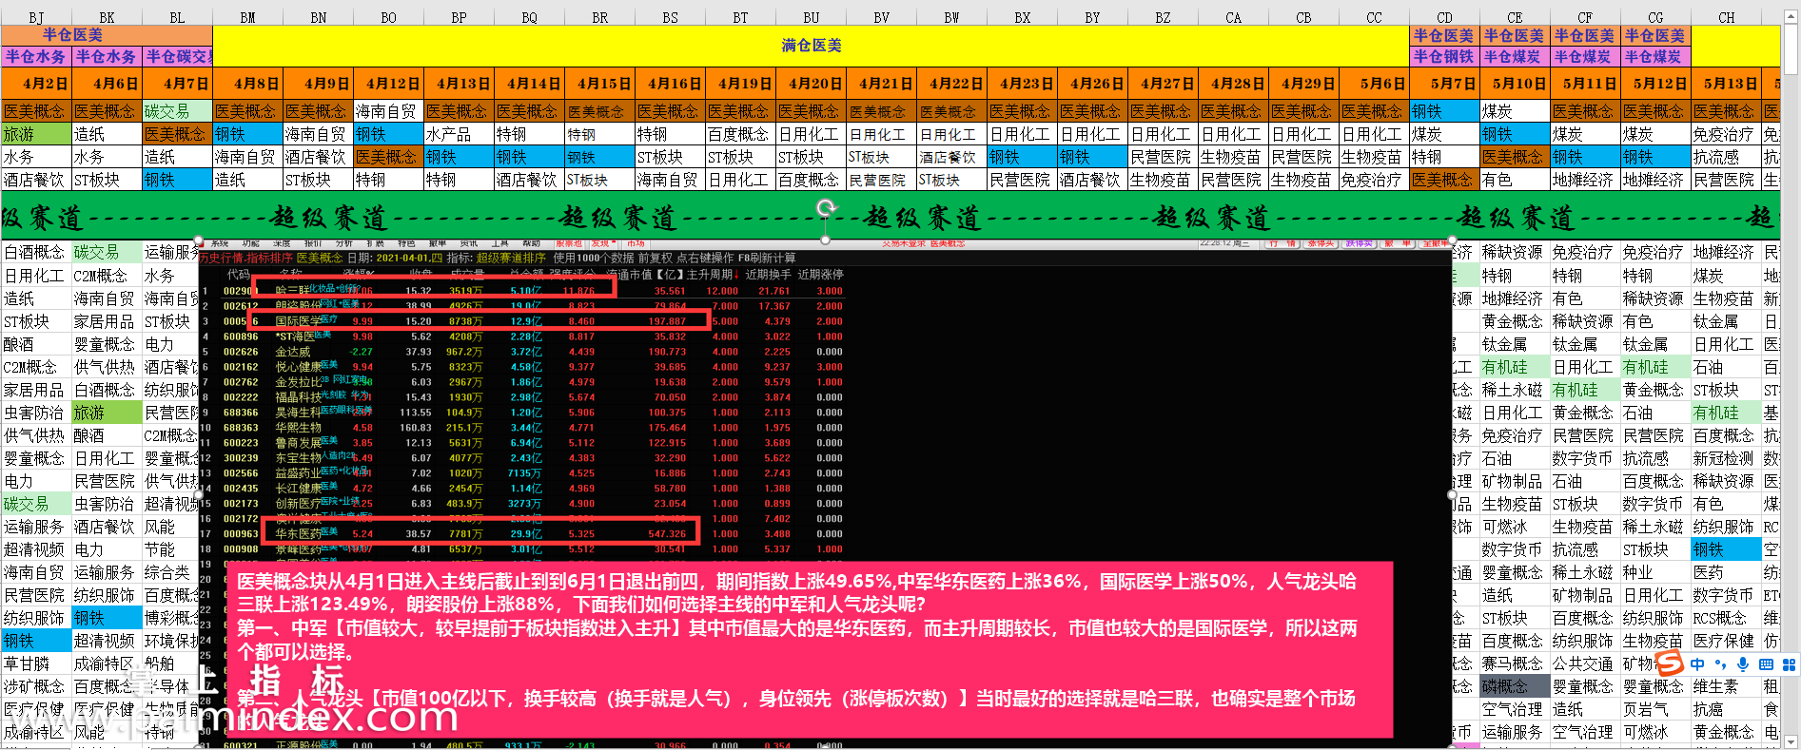The image size is (1801, 750).
Task: Click the blue 钢铁 cell directly under 5月7日
Action: coord(1444,111)
